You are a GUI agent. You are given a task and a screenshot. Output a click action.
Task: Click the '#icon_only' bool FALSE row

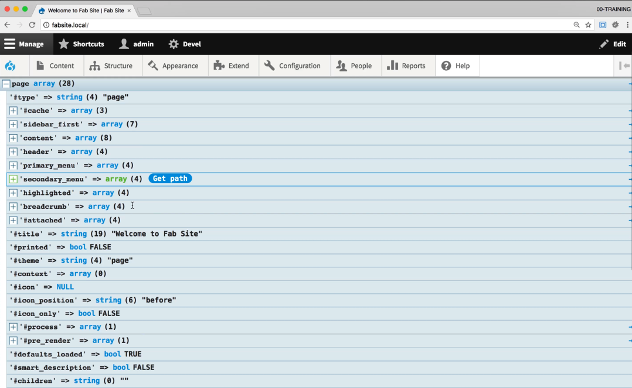[319, 314]
